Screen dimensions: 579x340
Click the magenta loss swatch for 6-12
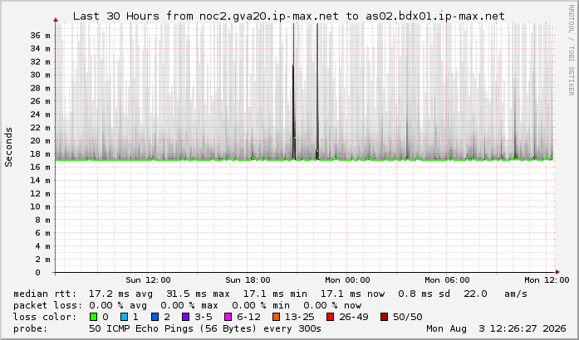click(228, 317)
